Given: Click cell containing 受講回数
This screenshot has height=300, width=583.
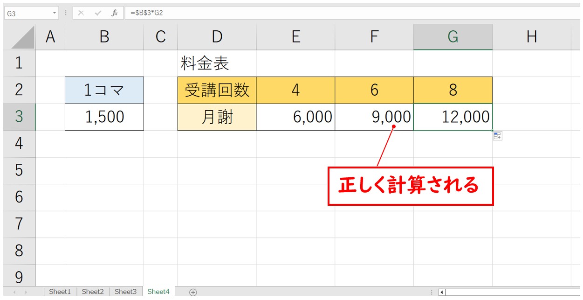Looking at the screenshot, I should coord(217,90).
